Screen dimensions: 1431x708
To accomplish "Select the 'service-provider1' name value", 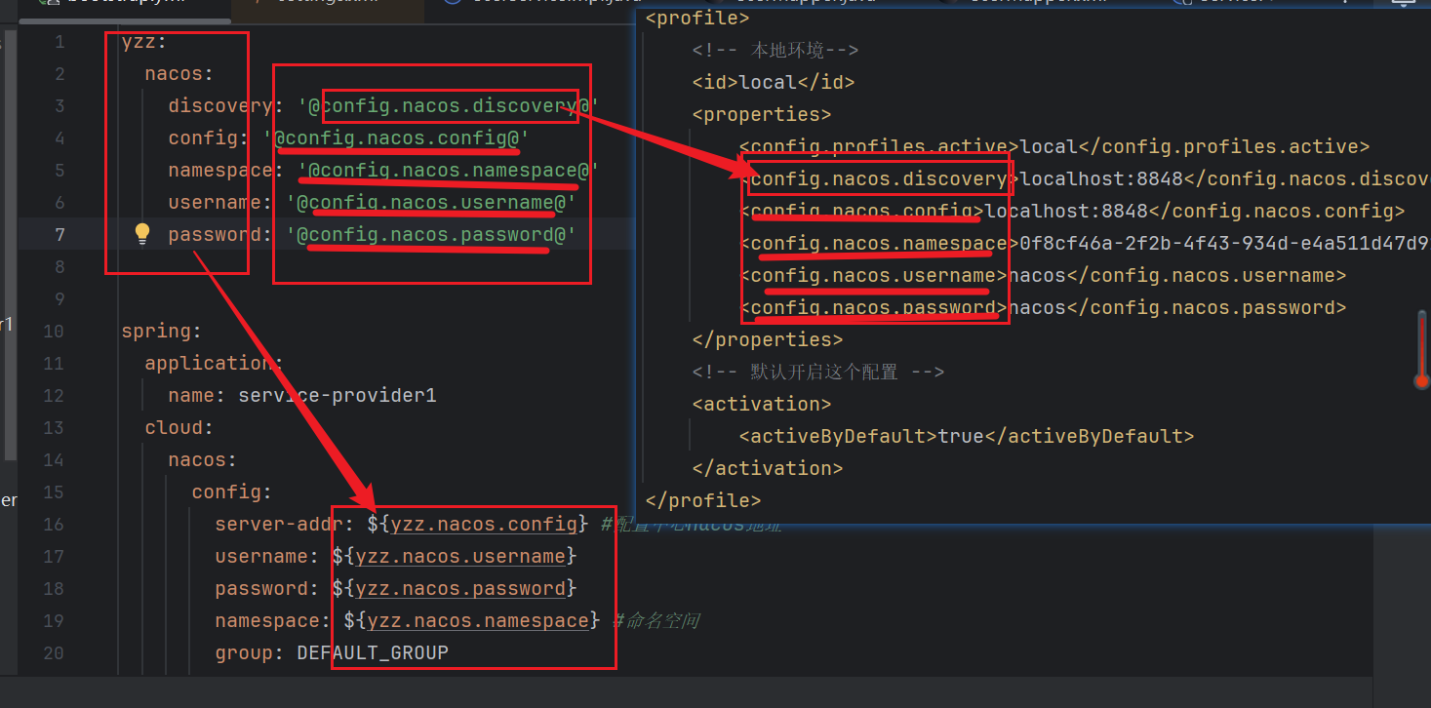I will coord(338,396).
